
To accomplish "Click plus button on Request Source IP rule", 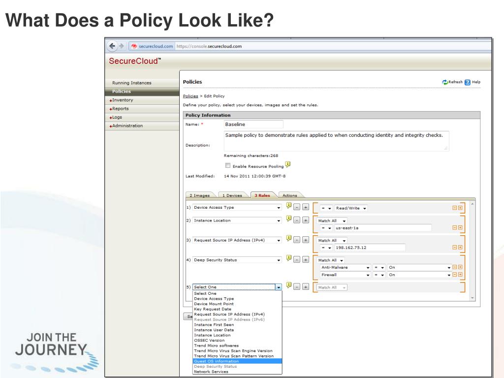I will [305, 240].
